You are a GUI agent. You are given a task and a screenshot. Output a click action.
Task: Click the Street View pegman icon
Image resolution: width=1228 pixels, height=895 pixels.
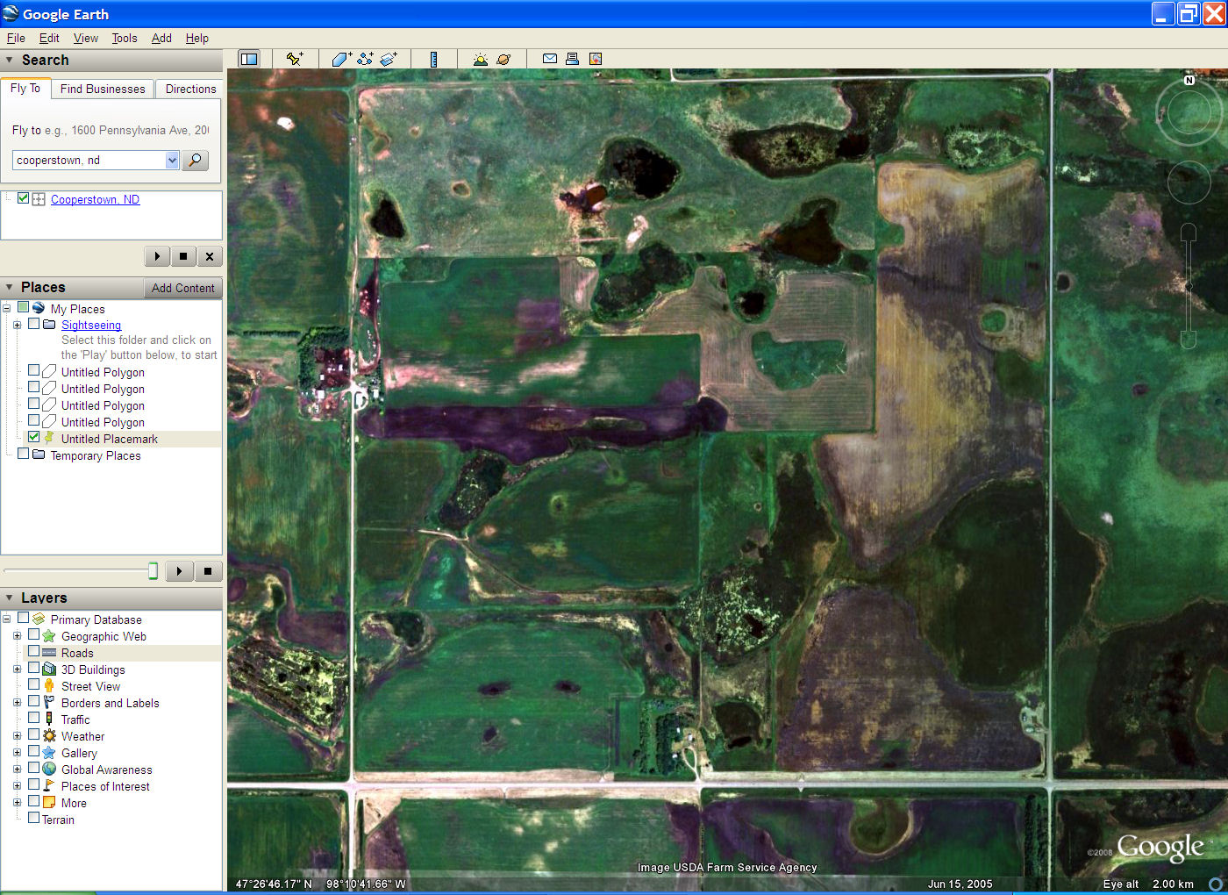pos(49,686)
